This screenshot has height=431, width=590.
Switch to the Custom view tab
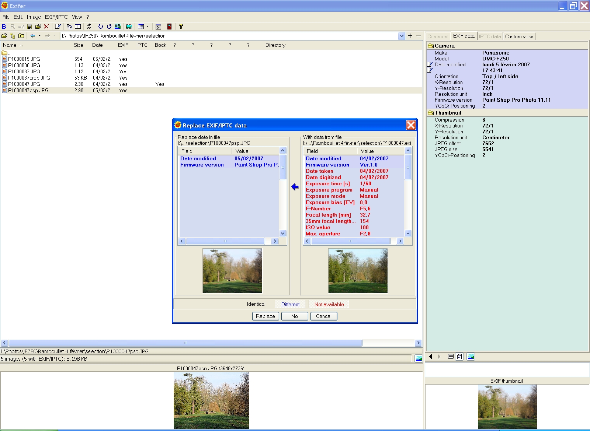[519, 36]
